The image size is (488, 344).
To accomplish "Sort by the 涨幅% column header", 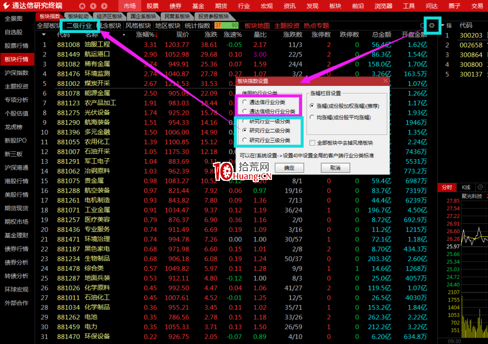I will coord(146,34).
